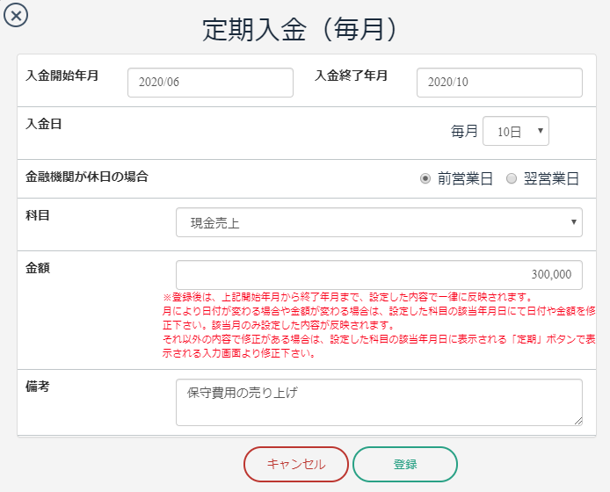Close the dialog with the X icon
This screenshot has width=610, height=492.
point(16,16)
